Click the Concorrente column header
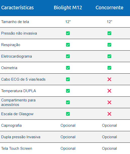Image resolution: width=130 pixels, height=154 pixels. [109, 8]
